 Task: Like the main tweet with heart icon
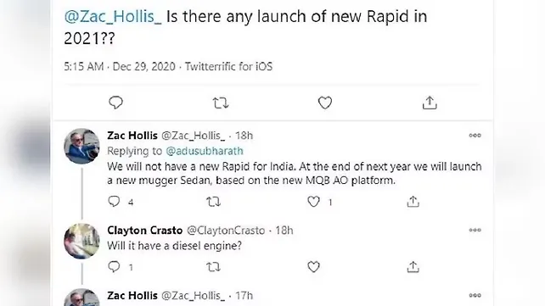coord(325,103)
